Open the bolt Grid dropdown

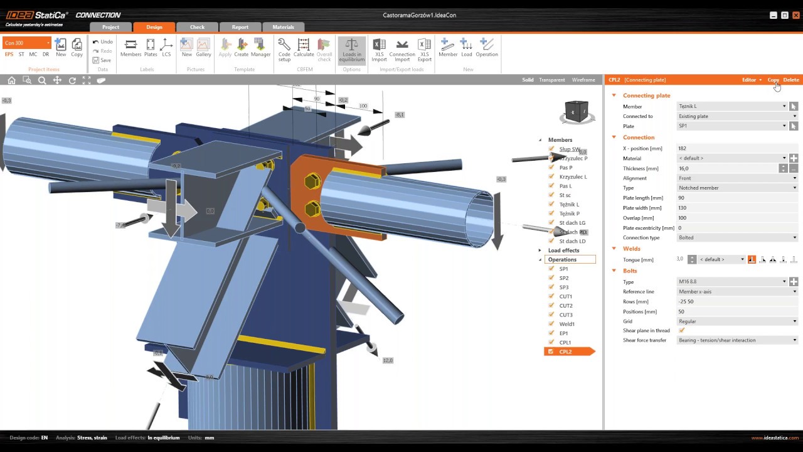(x=737, y=321)
